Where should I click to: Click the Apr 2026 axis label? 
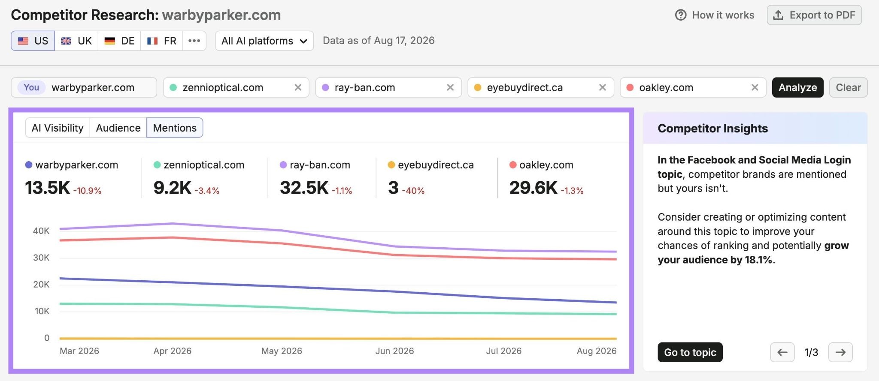[x=173, y=351]
